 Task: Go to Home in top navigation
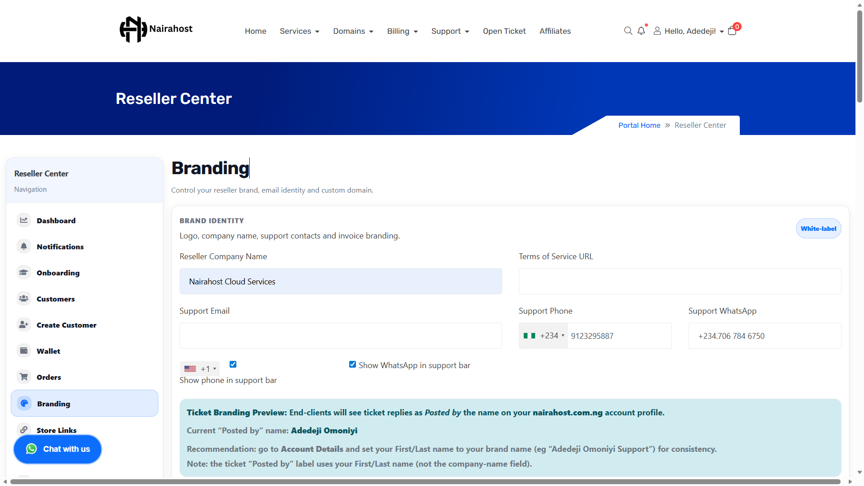256,31
